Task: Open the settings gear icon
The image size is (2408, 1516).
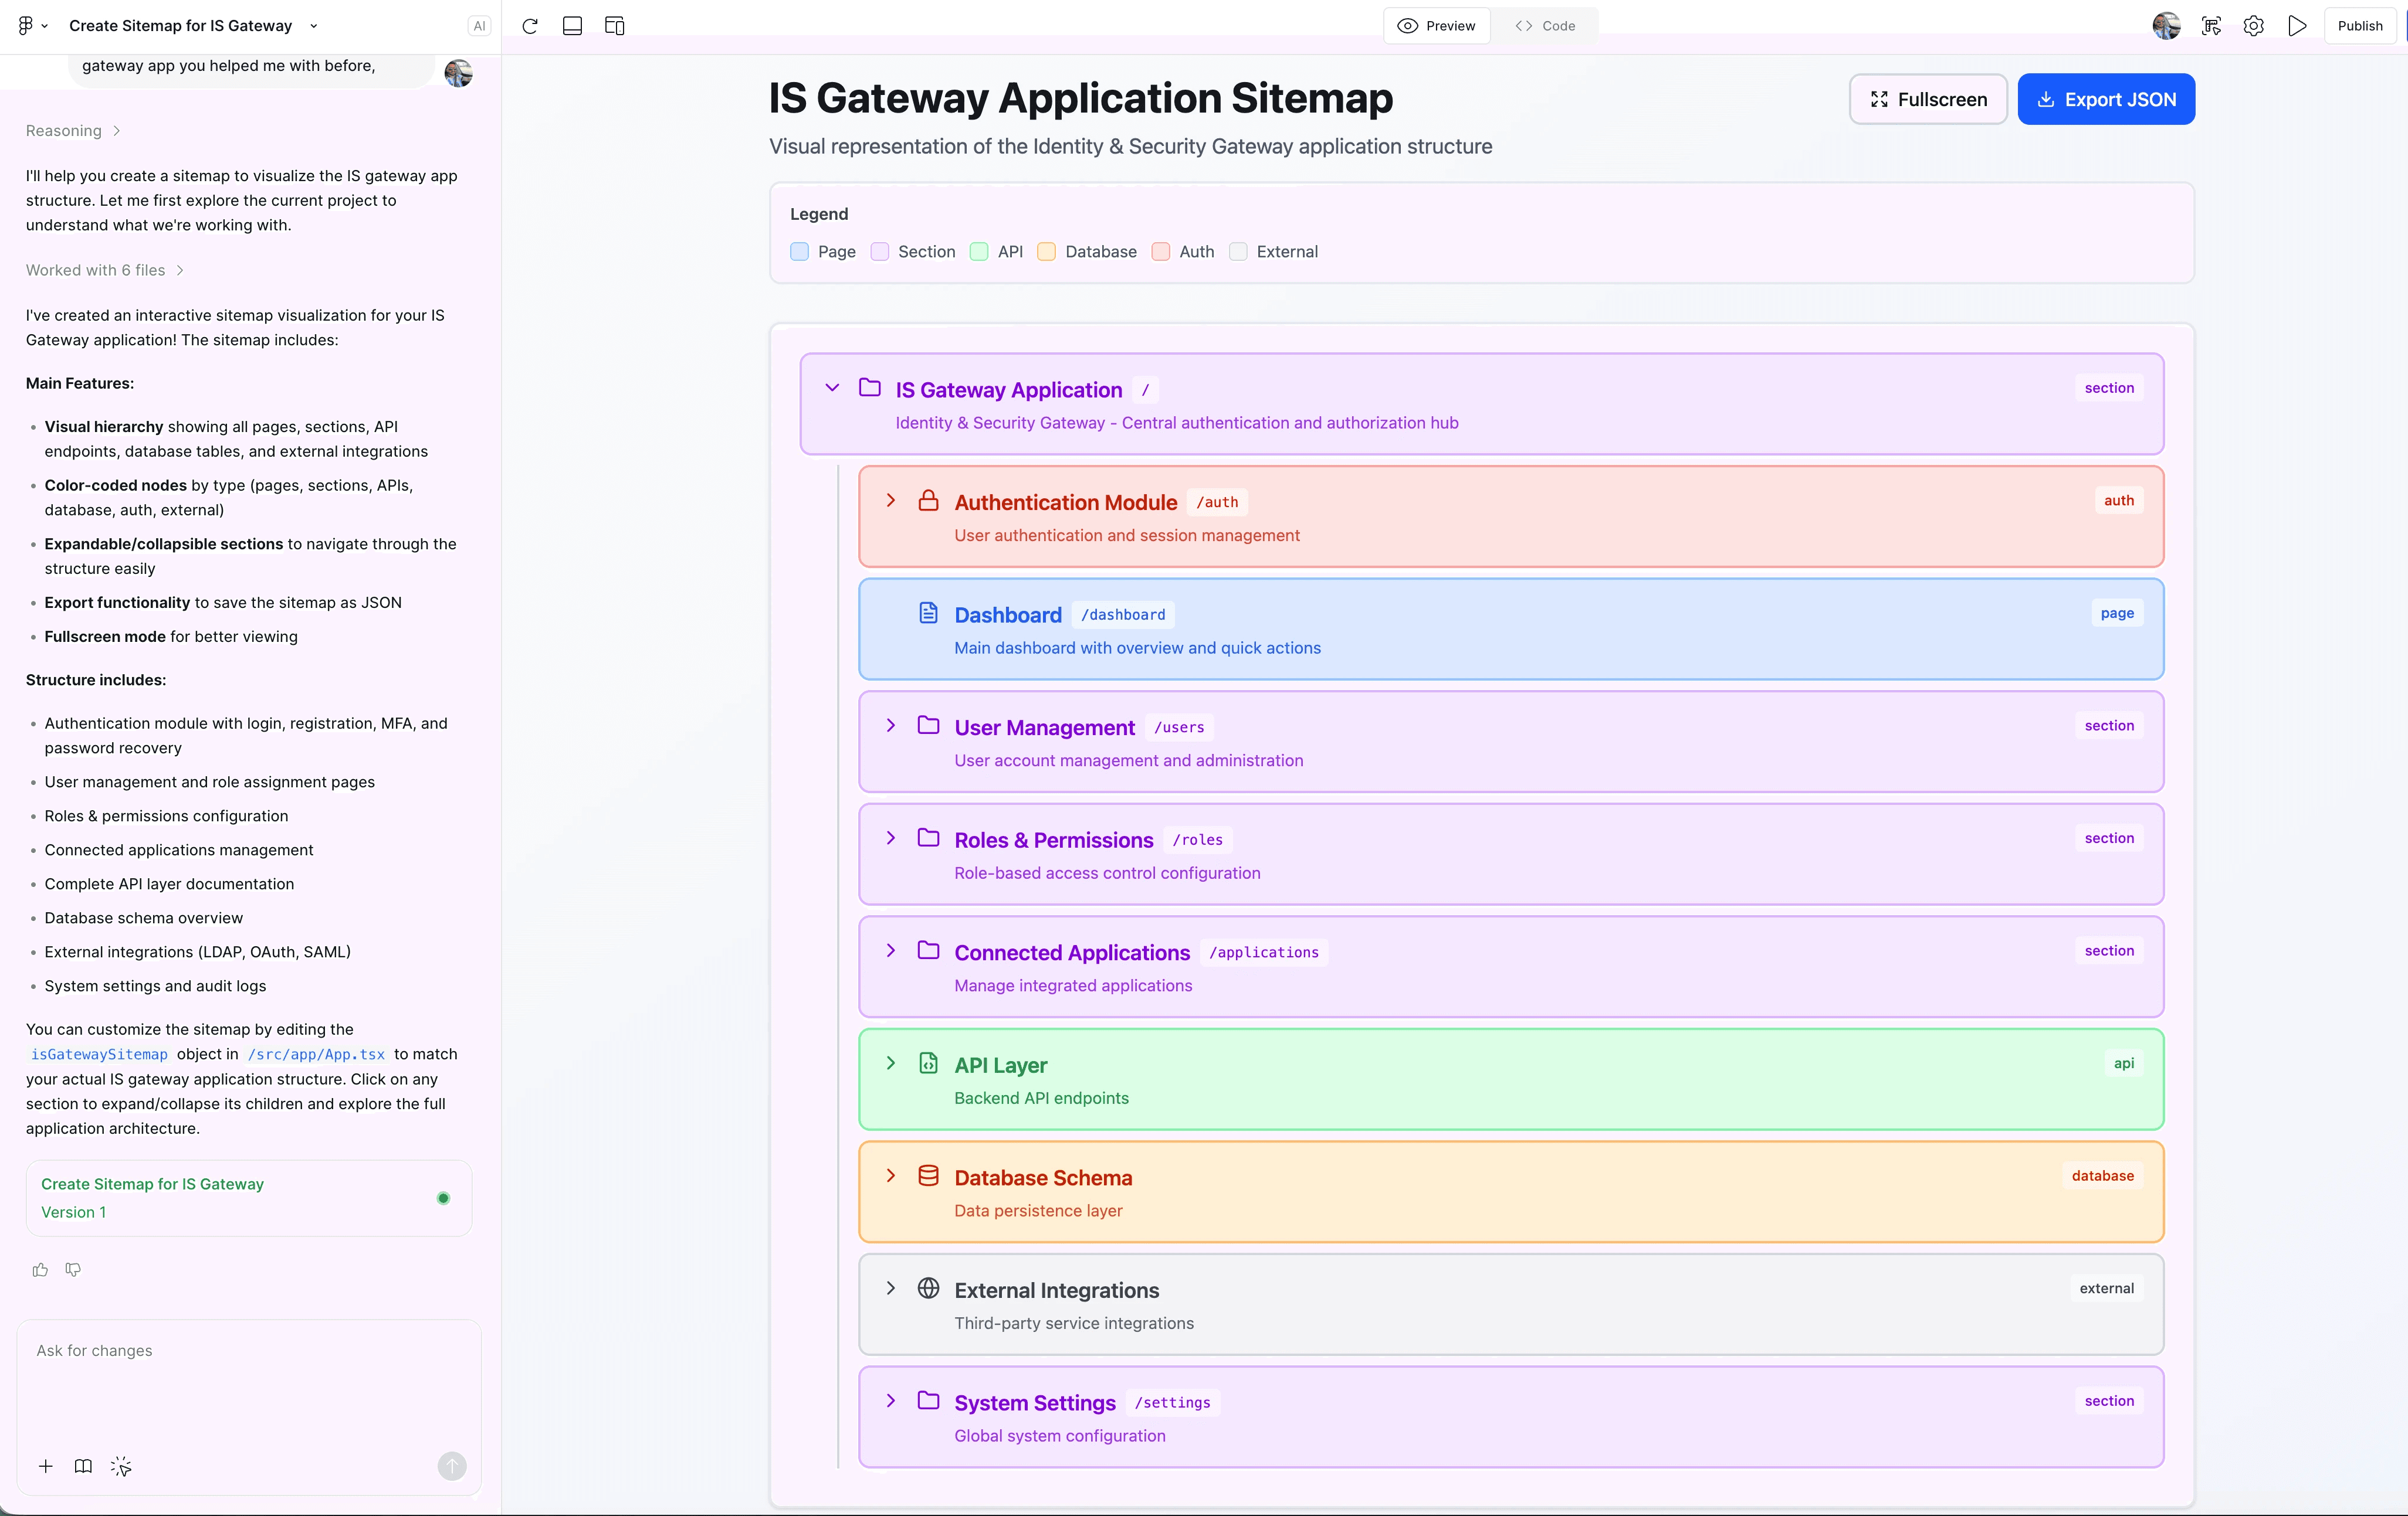Action: (2253, 25)
